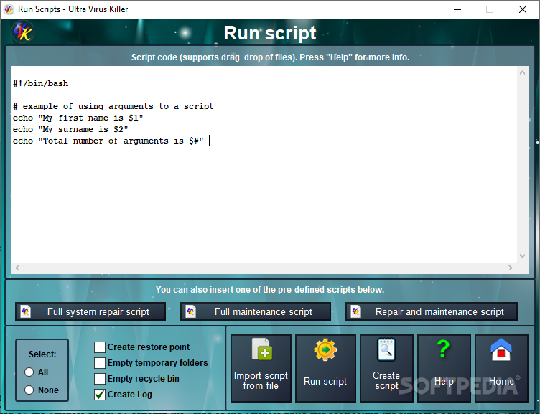
Task: Click the Run script gear icon
Action: coord(325,349)
